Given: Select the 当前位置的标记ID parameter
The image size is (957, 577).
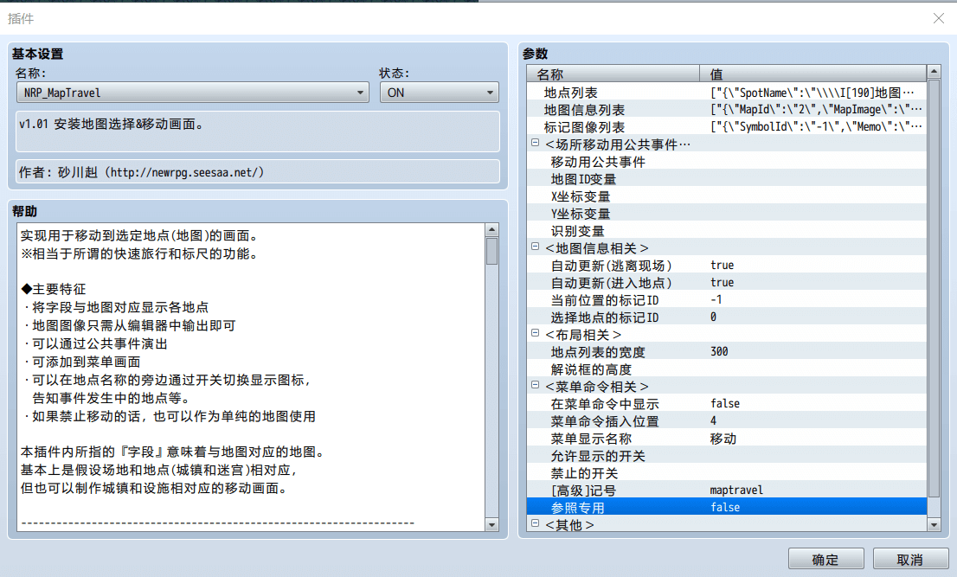Looking at the screenshot, I should (x=726, y=300).
